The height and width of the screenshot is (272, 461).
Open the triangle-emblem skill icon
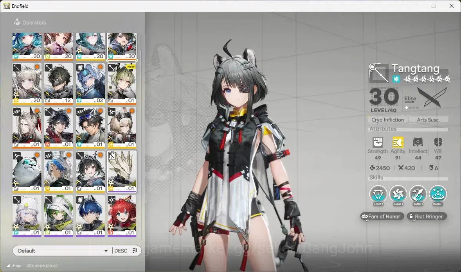[x=378, y=194]
